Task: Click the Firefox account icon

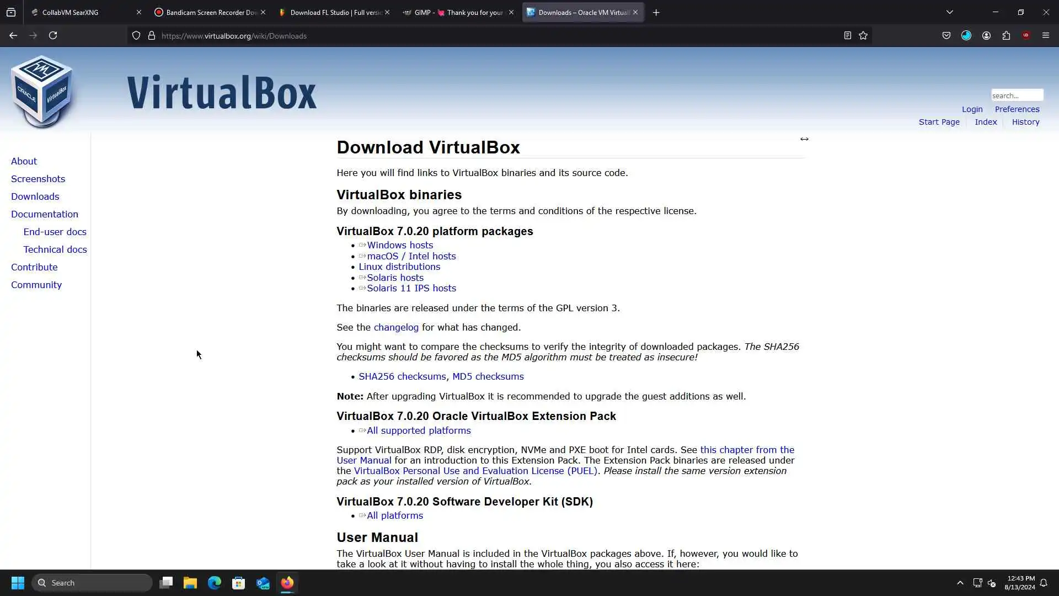Action: (986, 35)
